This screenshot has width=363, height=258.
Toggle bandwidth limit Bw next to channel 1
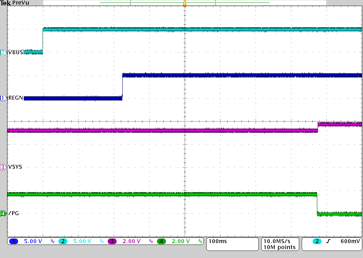[52, 241]
